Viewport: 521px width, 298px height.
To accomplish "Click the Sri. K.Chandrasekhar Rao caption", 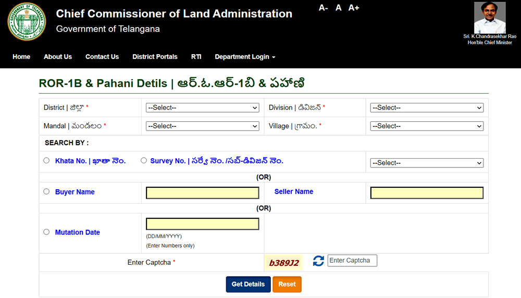I will tap(490, 36).
